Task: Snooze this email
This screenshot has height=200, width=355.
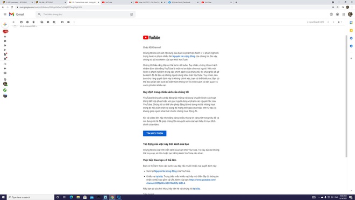Action: pos(48,22)
